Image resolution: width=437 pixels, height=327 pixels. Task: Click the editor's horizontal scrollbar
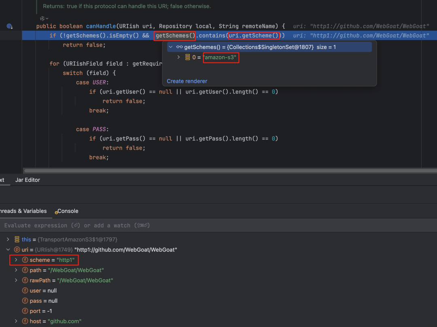coord(230,171)
